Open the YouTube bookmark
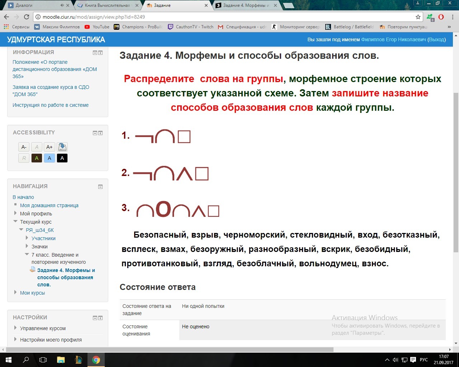Viewport: 459px width, 367px height. pyautogui.click(x=97, y=27)
